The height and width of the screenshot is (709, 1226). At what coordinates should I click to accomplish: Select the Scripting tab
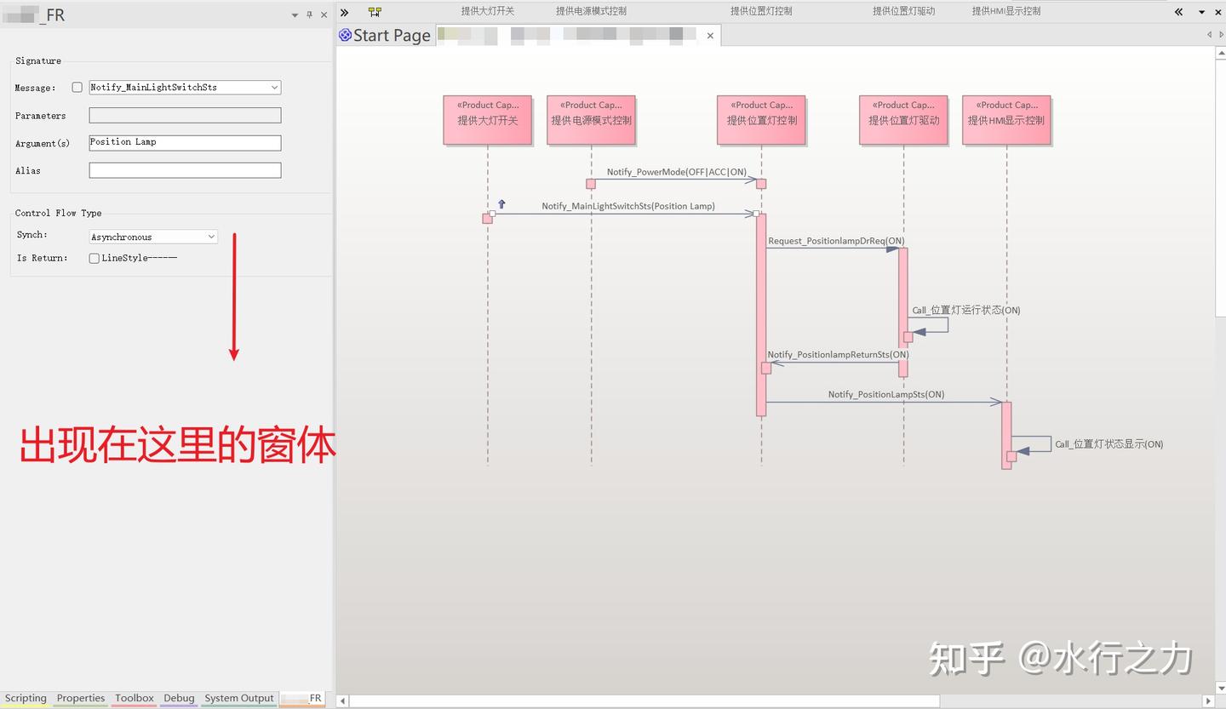tap(26, 698)
